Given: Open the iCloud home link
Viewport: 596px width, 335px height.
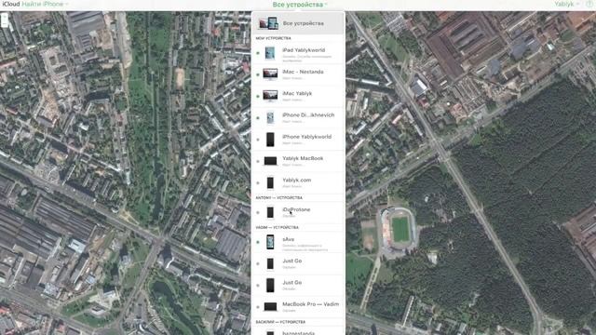Looking at the screenshot, I should coord(11,4).
